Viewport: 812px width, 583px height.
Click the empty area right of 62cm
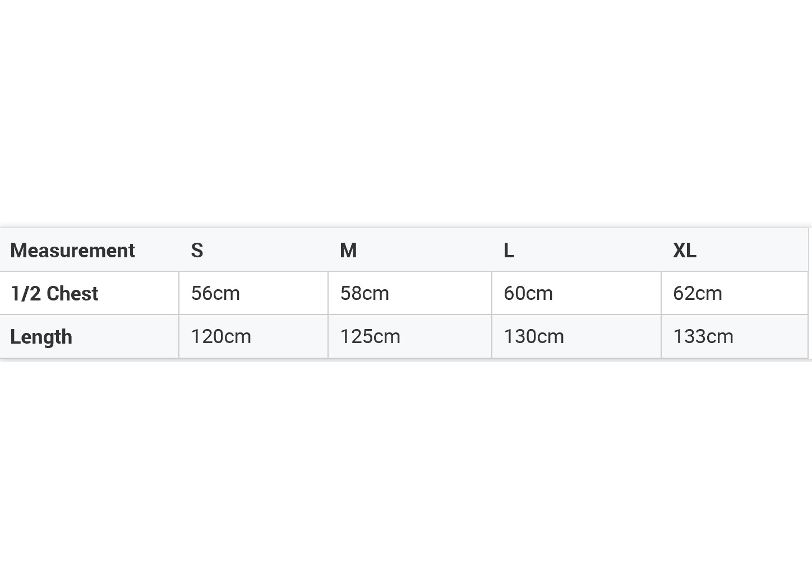pyautogui.click(x=765, y=293)
